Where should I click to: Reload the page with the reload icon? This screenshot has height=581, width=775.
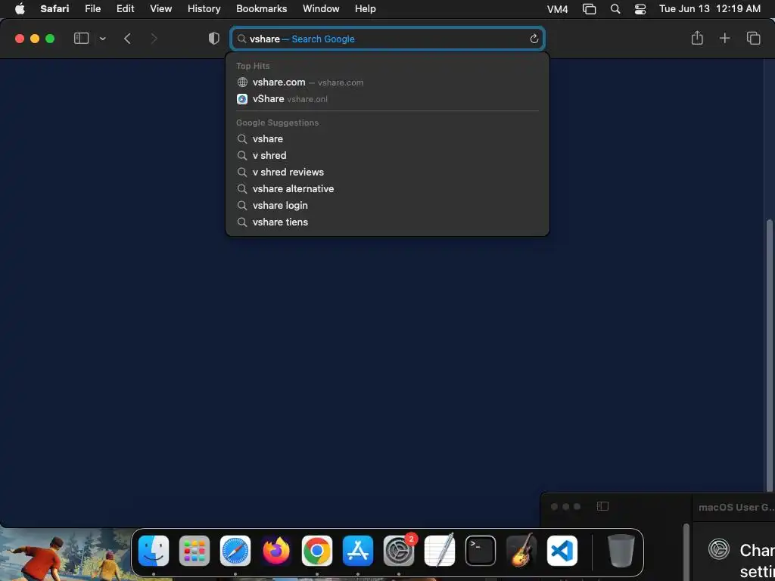(x=534, y=39)
